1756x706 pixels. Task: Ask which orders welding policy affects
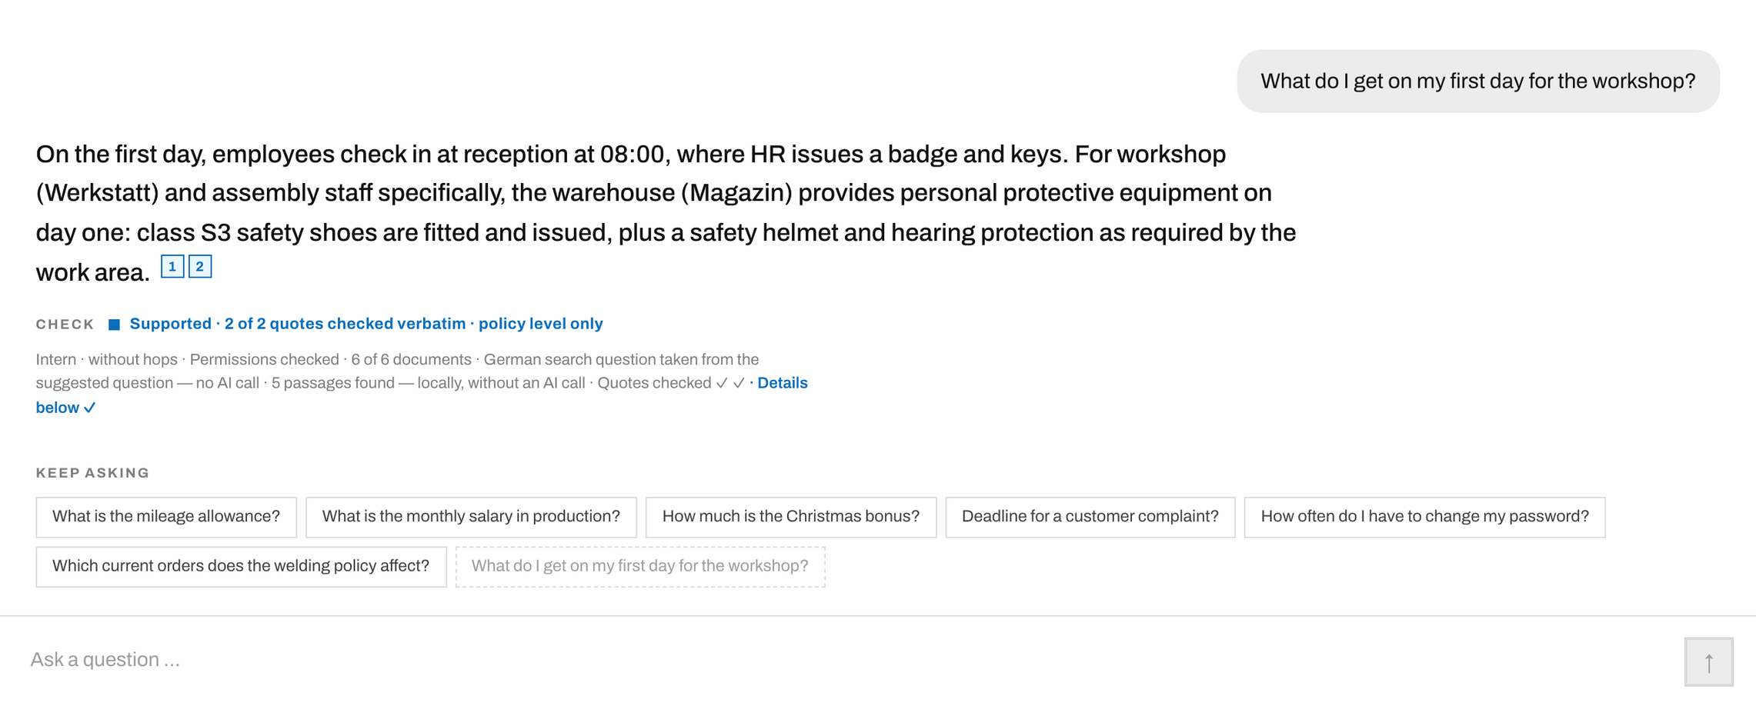[x=241, y=567]
